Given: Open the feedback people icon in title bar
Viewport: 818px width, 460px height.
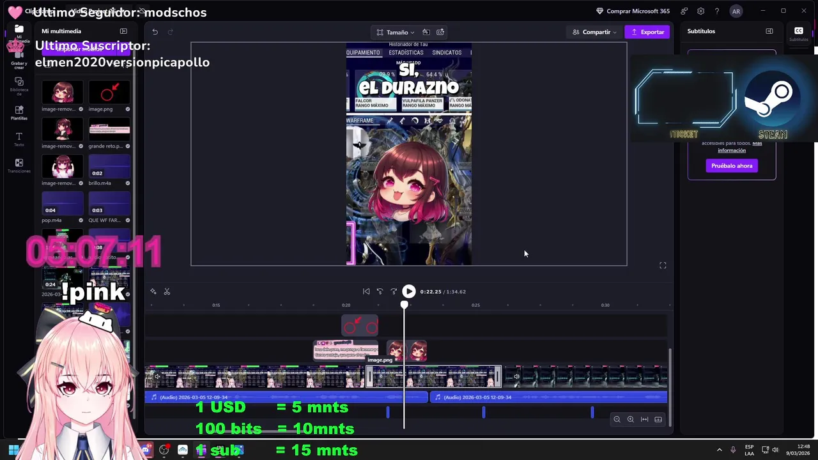Looking at the screenshot, I should (684, 11).
